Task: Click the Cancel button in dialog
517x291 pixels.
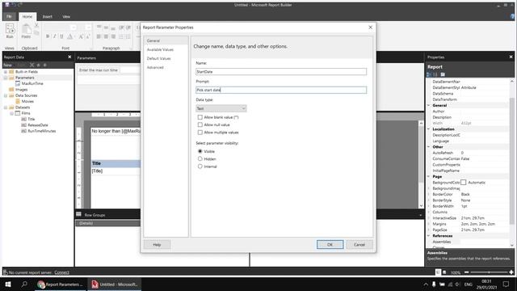Action: [x=359, y=244]
